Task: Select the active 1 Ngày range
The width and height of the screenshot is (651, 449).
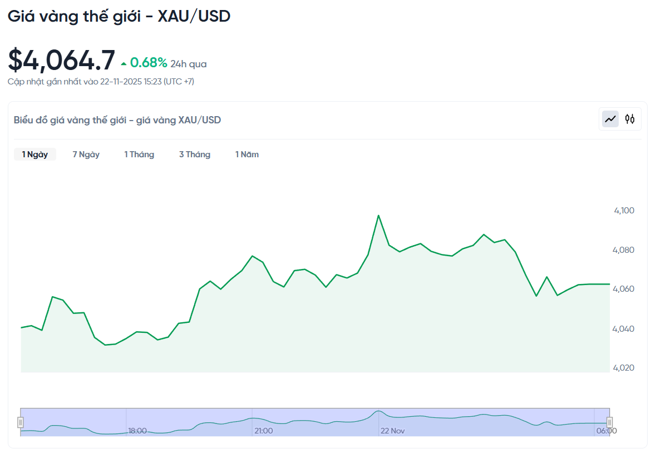Action: point(34,154)
